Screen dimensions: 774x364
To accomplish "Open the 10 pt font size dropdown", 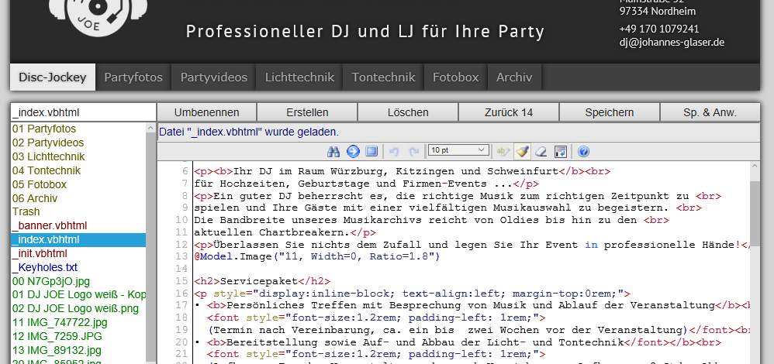I will (x=458, y=150).
